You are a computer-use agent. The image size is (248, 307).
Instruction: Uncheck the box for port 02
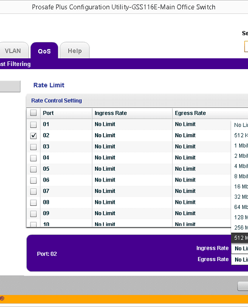[34, 136]
